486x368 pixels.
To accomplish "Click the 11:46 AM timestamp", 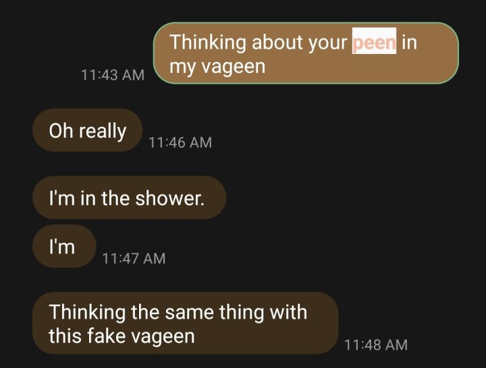I will tap(180, 142).
